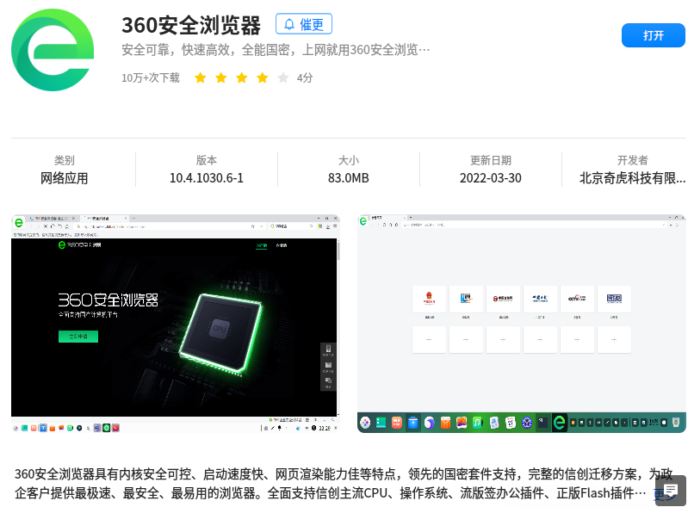Click the grey unfilled rating star
This screenshot has height=507, width=688.
coord(283,78)
